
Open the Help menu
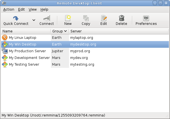[44, 9]
